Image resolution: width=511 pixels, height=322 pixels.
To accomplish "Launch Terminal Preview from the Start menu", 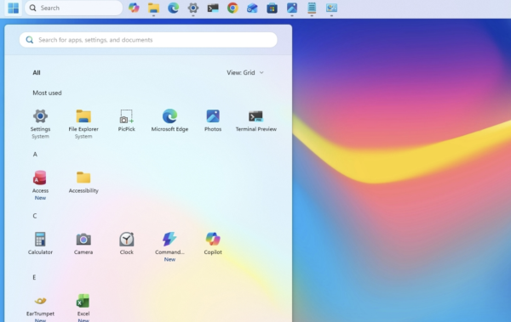I will [255, 121].
